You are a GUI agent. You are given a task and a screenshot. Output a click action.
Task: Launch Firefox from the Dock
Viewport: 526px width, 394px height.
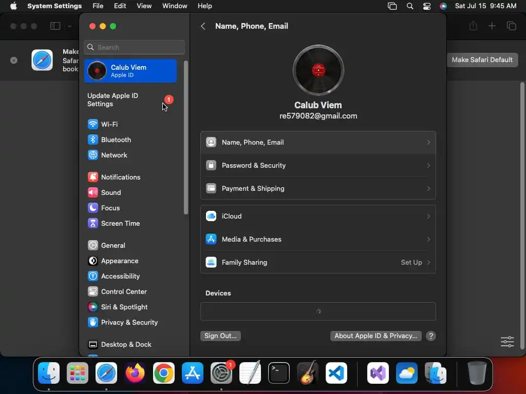(135, 373)
